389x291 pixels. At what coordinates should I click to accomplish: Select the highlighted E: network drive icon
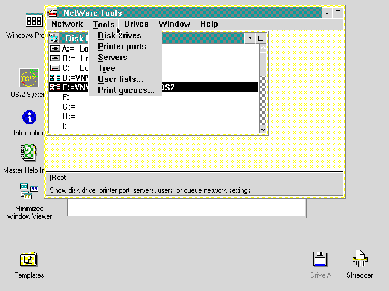(55, 87)
